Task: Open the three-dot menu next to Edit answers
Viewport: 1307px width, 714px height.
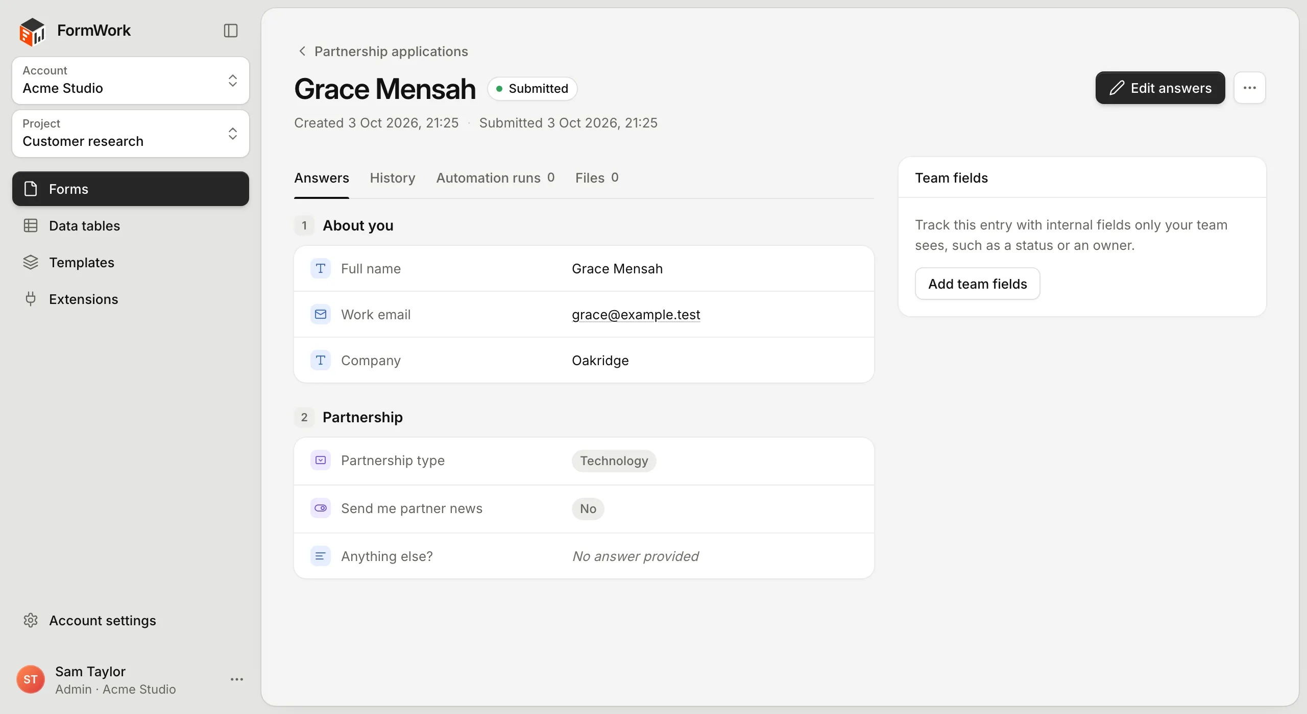Action: click(1249, 88)
